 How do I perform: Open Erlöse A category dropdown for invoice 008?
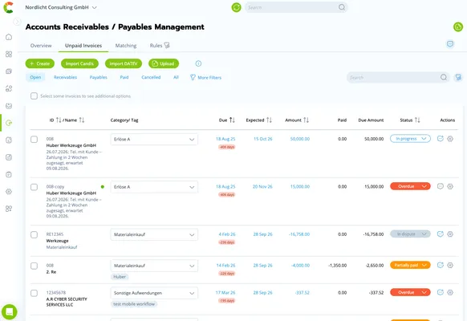[154, 140]
